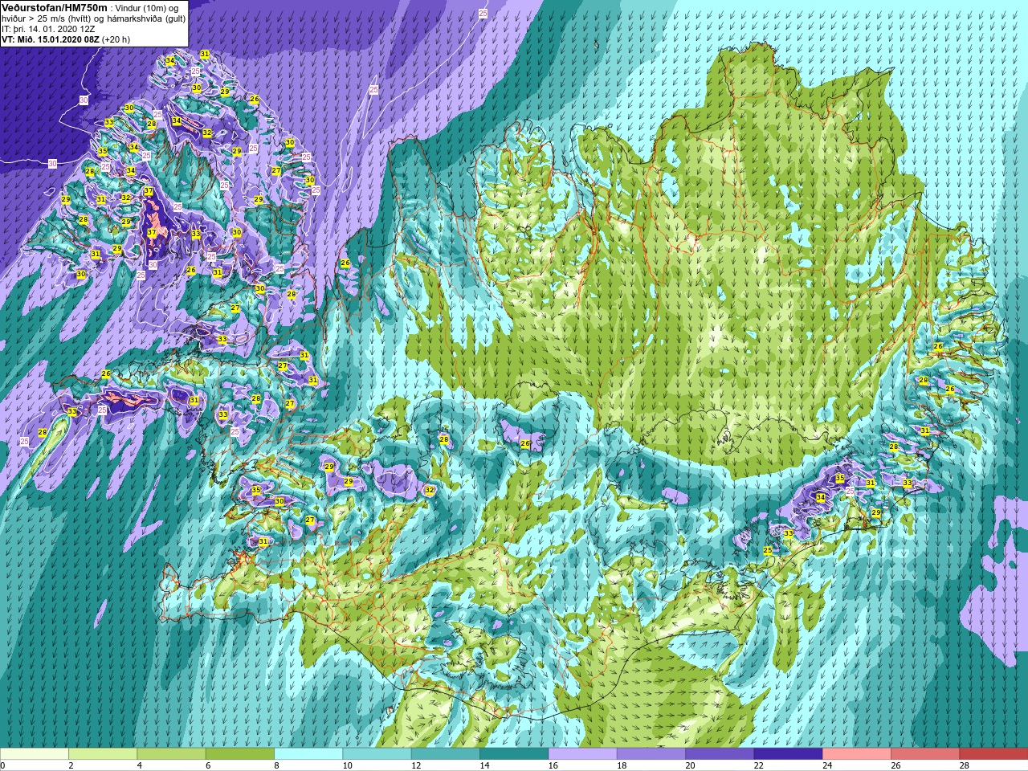Pick the 22–24 m/s dark indigo legend swatch
1028x771 pixels.
point(788,754)
